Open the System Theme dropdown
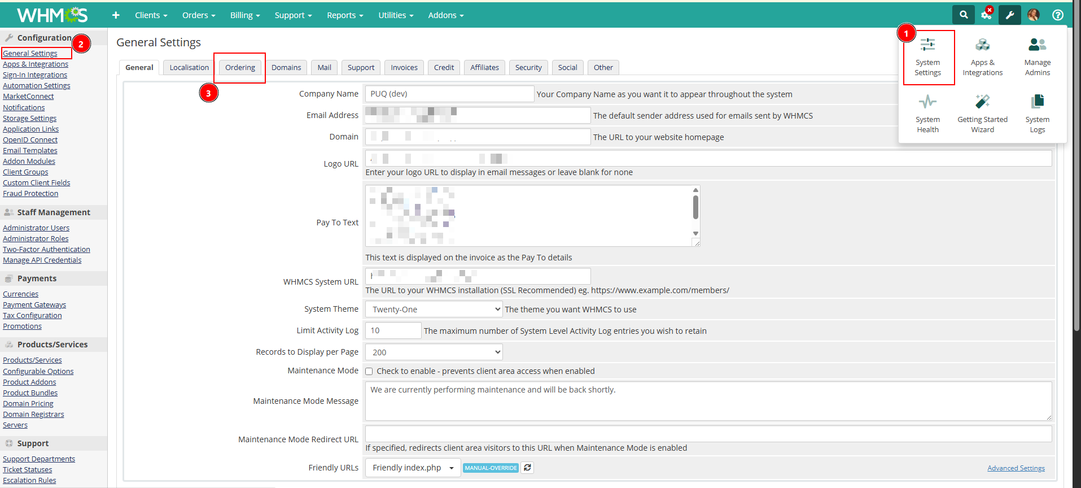The width and height of the screenshot is (1081, 488). coord(434,310)
